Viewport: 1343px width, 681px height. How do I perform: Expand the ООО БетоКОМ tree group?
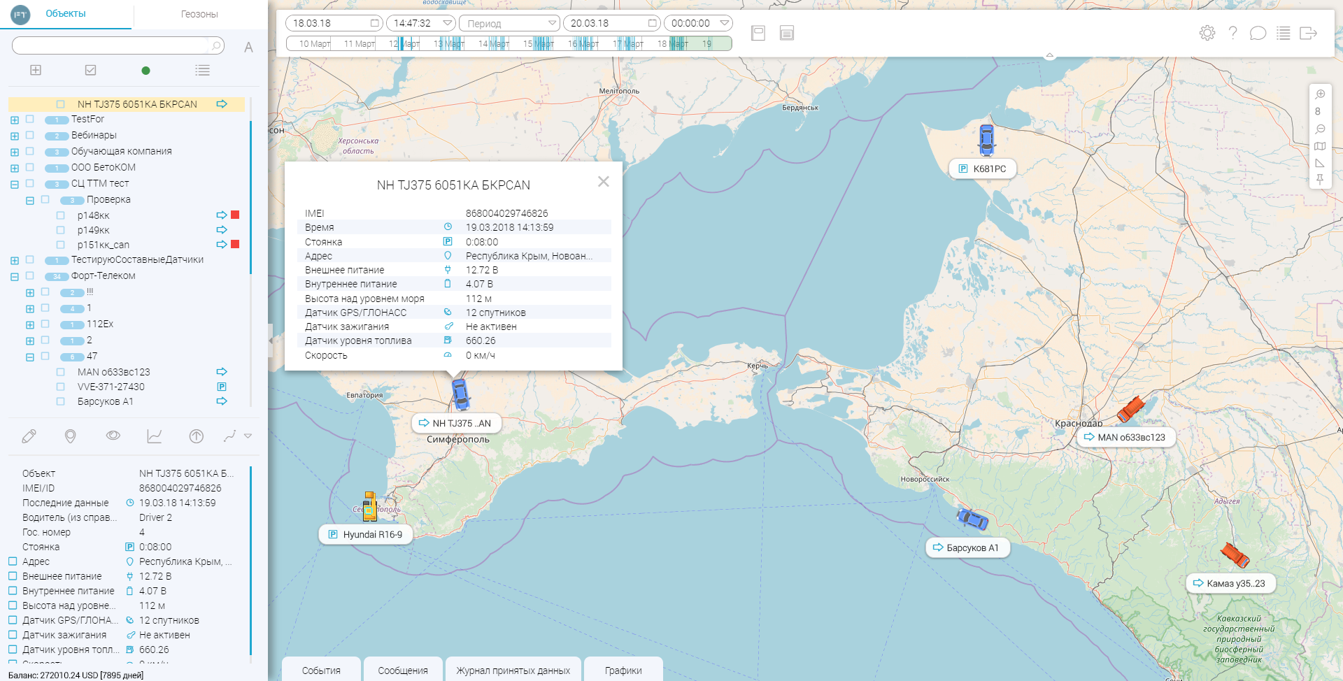pyautogui.click(x=15, y=168)
